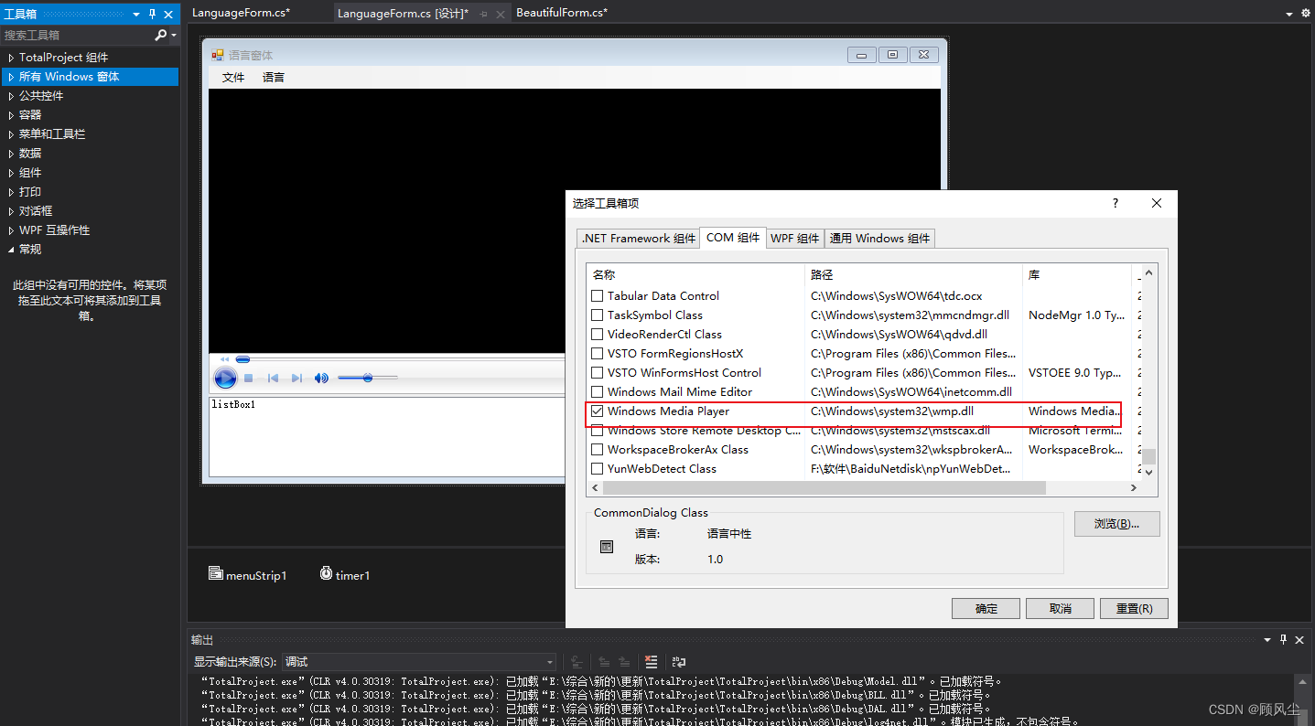Enable the VideoRenderCtl Class component
Viewport: 1315px width, 726px height.
click(x=598, y=334)
